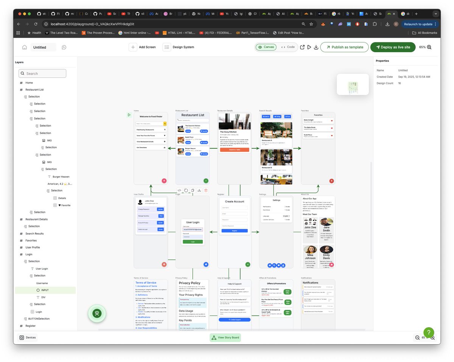Click the Devices button
Image resolution: width=454 pixels, height=362 pixels.
(28, 337)
